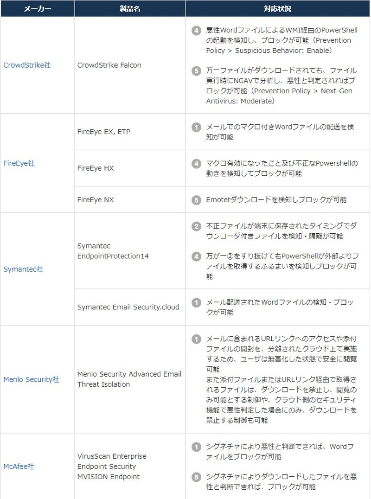
Task: Click the 対応状況 column header
Action: 278,9
